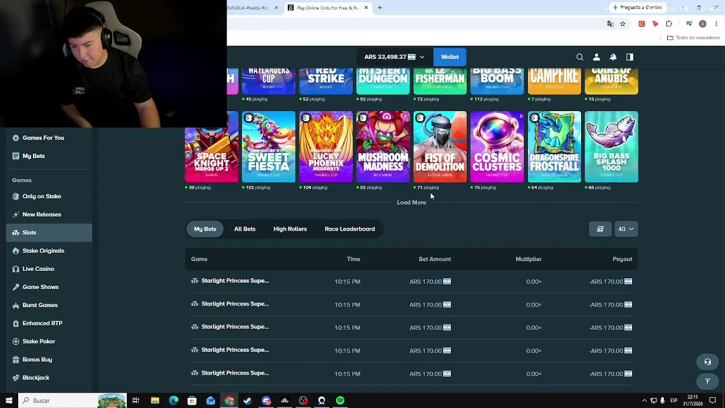Open the 40 rows-per-page dropdown
The height and width of the screenshot is (408, 725).
[x=626, y=229]
